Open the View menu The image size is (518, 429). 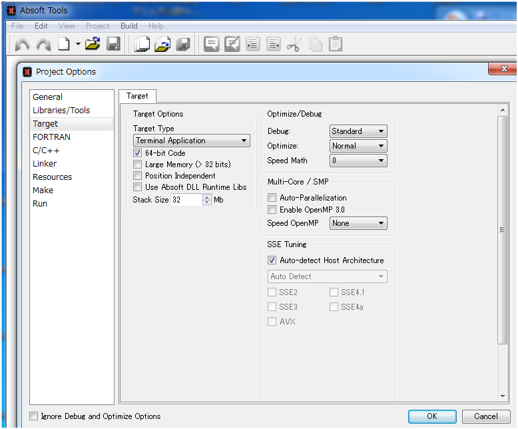point(67,26)
